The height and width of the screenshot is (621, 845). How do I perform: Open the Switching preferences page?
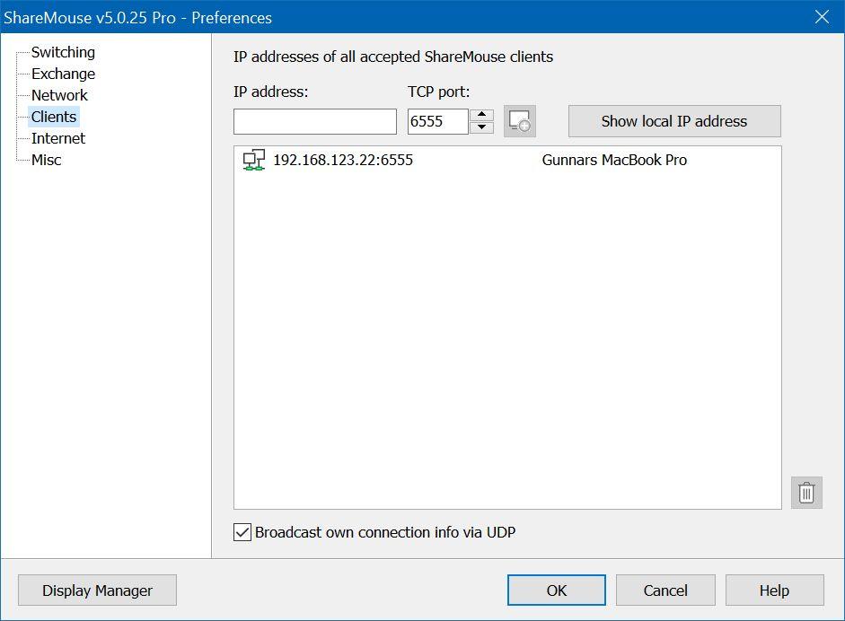click(63, 52)
